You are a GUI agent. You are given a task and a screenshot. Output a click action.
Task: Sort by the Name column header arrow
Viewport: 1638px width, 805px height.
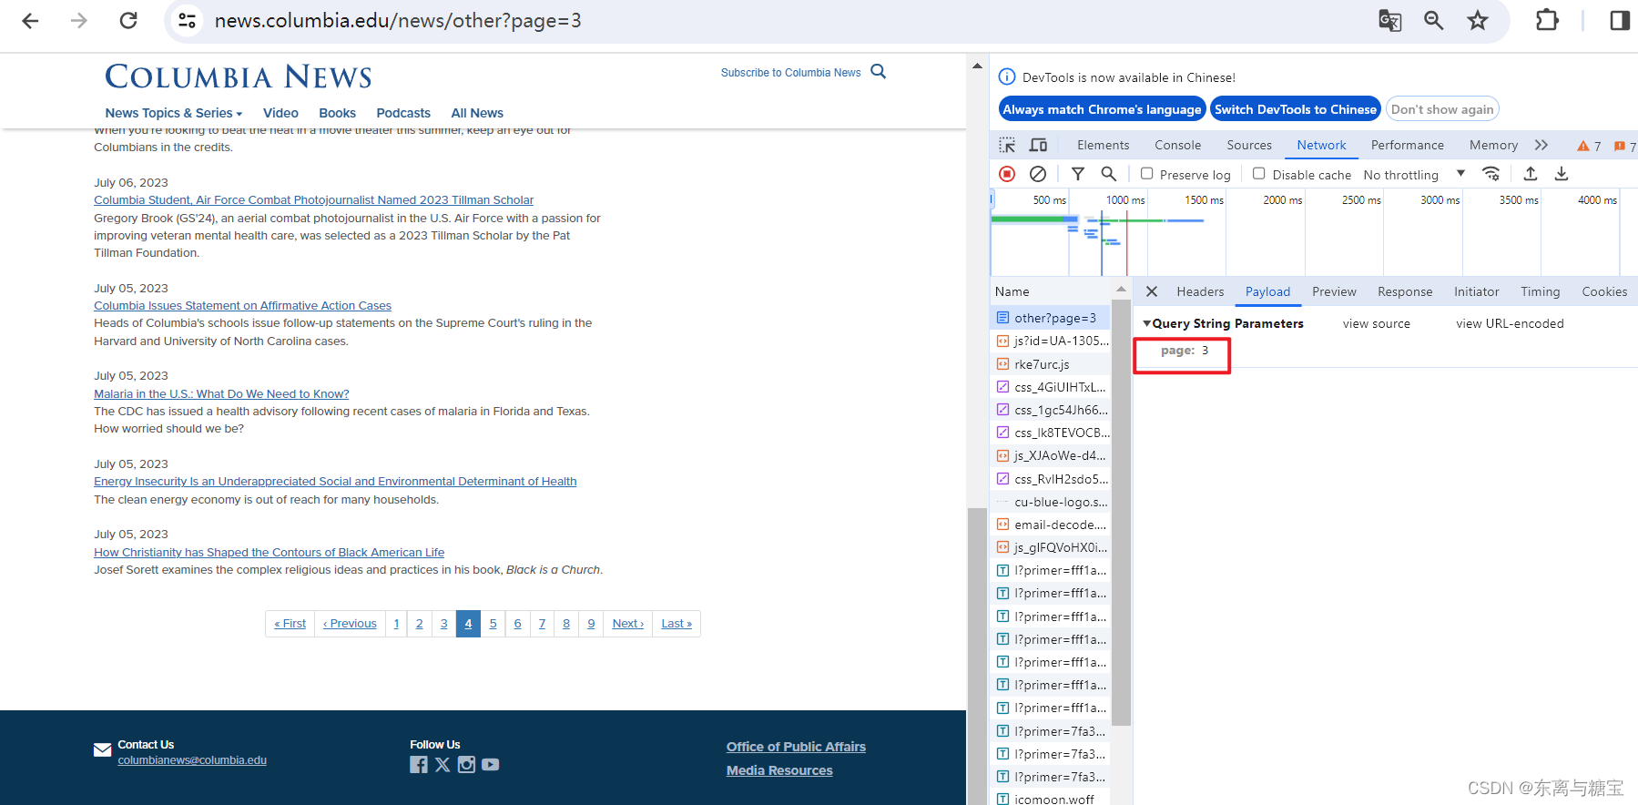click(x=1121, y=290)
